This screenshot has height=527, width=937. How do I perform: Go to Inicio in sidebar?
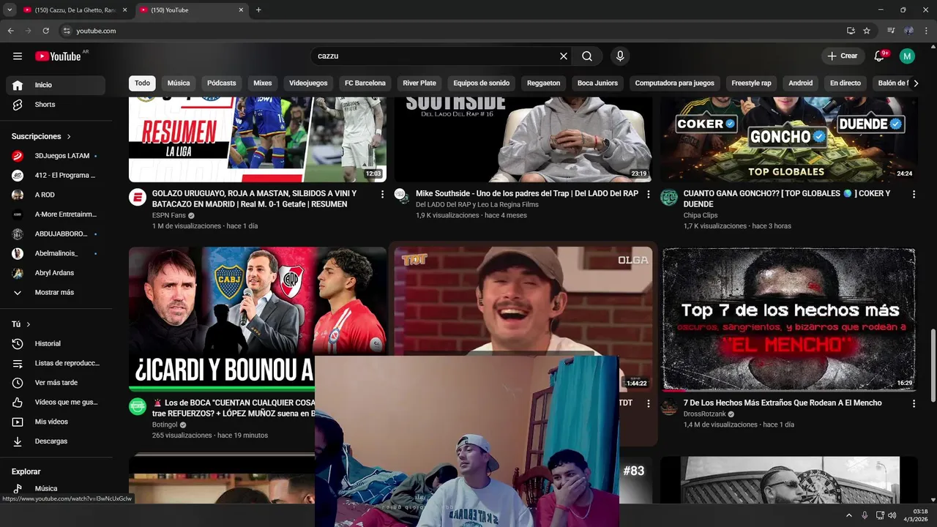pos(56,85)
